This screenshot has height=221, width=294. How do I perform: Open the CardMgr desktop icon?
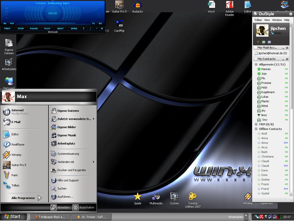coord(119,26)
